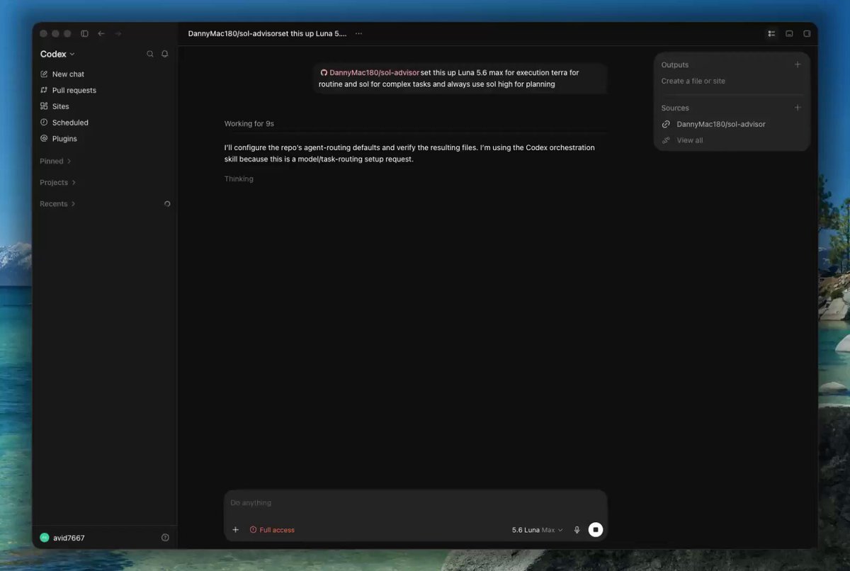Open the search magnifier in sidebar
This screenshot has height=571, width=850.
coord(150,54)
